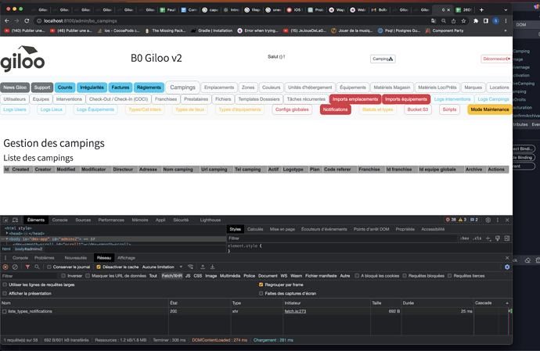Collapse the body element in DOM tree
The image size is (540, 351).
pos(6,238)
